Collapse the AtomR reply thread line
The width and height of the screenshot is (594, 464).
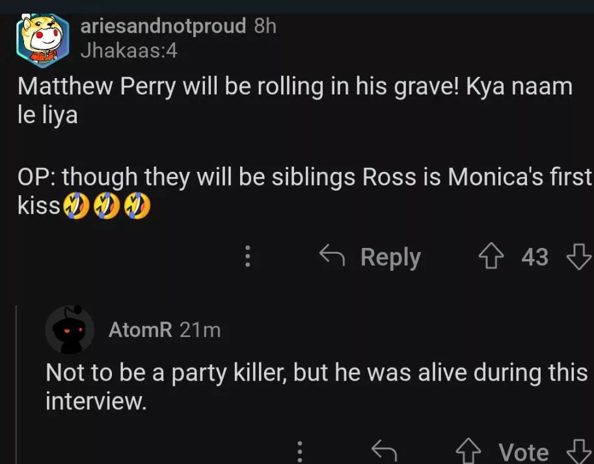point(18,384)
